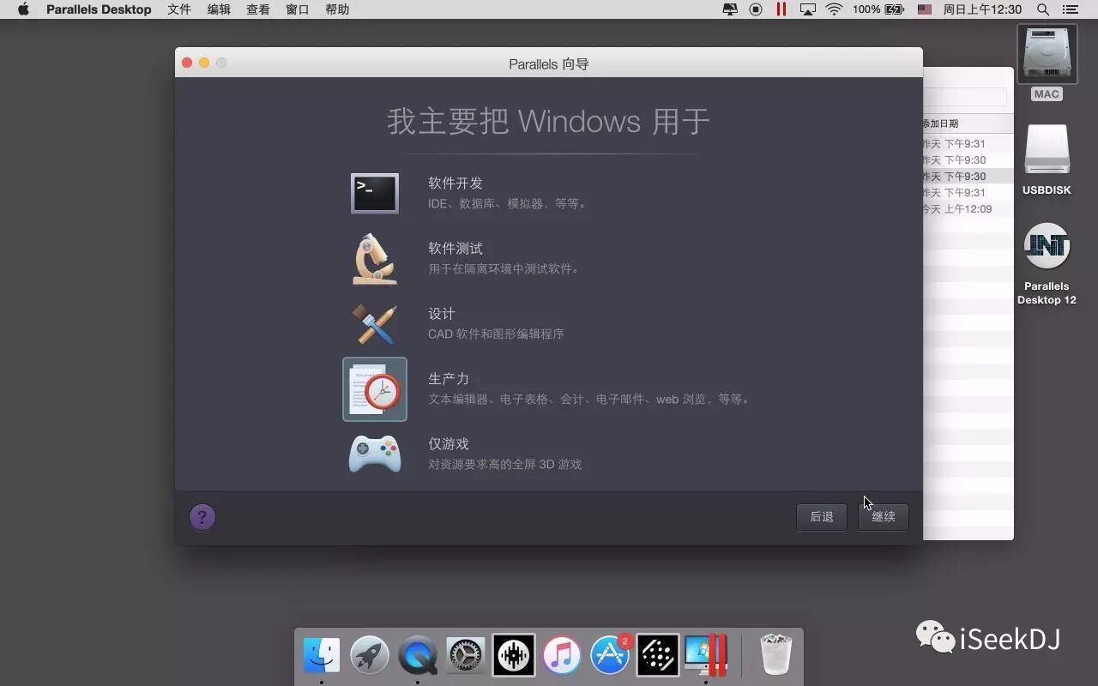
Task: Click the 添加日期 column header in the Finder window
Action: point(941,123)
